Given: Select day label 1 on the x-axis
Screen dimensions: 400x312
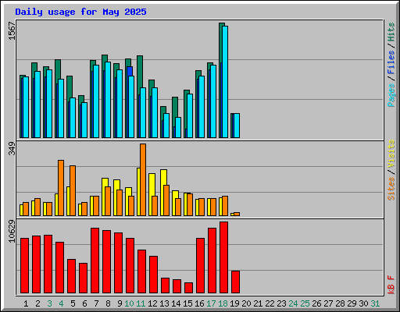Looking at the screenshot, I should (26, 303).
